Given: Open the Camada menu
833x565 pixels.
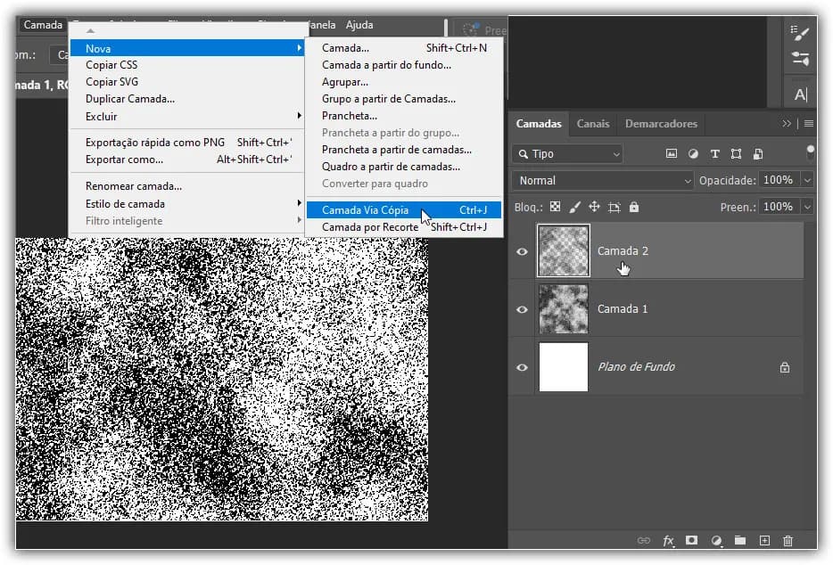Looking at the screenshot, I should tap(43, 25).
